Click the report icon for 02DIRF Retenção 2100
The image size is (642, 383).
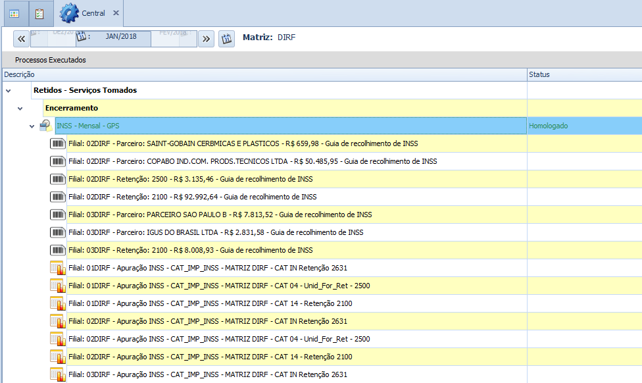(58, 357)
